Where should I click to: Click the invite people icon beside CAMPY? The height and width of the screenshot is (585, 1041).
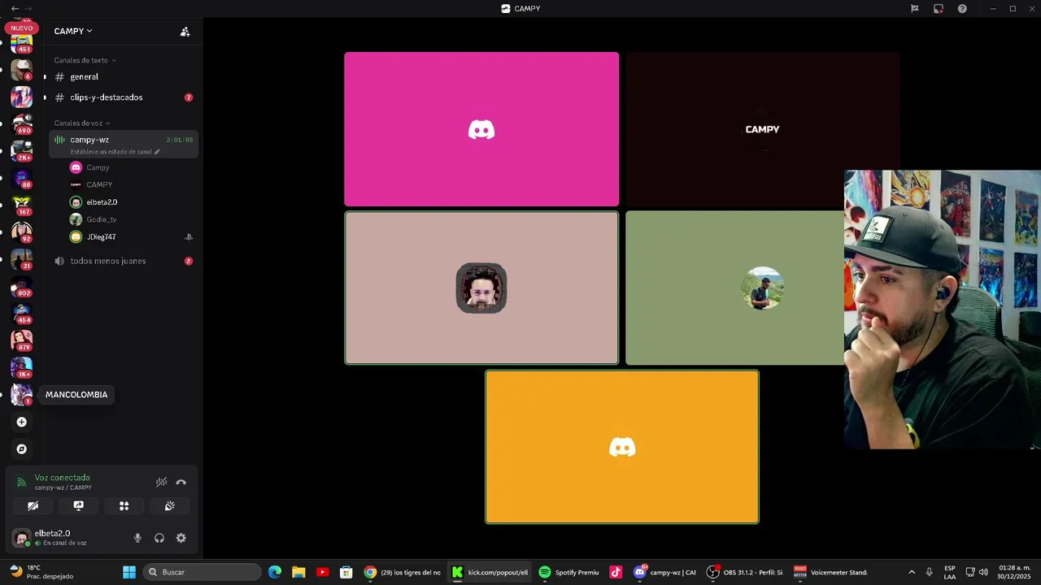(x=185, y=32)
